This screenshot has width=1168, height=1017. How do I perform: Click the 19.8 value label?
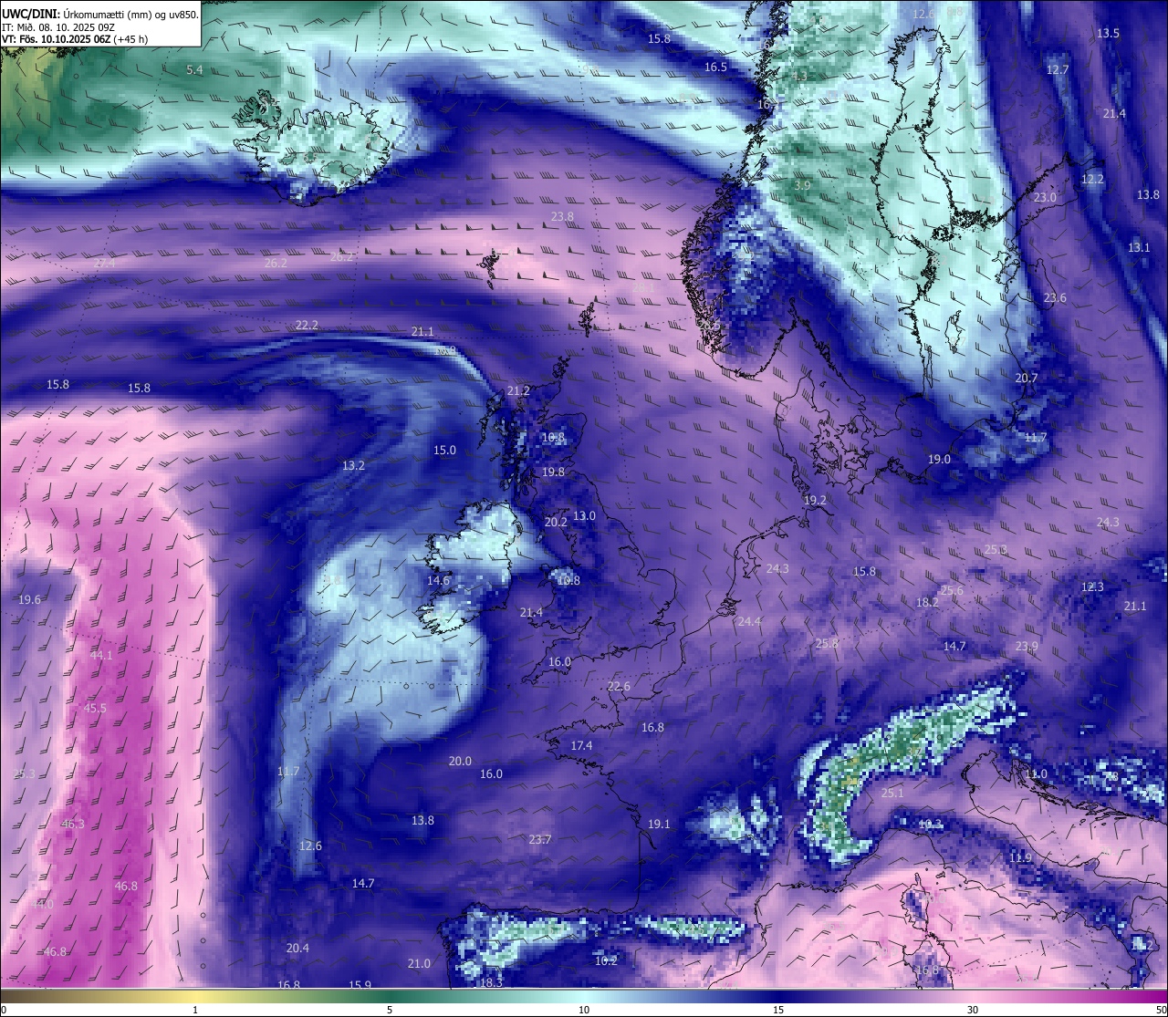coord(553,472)
